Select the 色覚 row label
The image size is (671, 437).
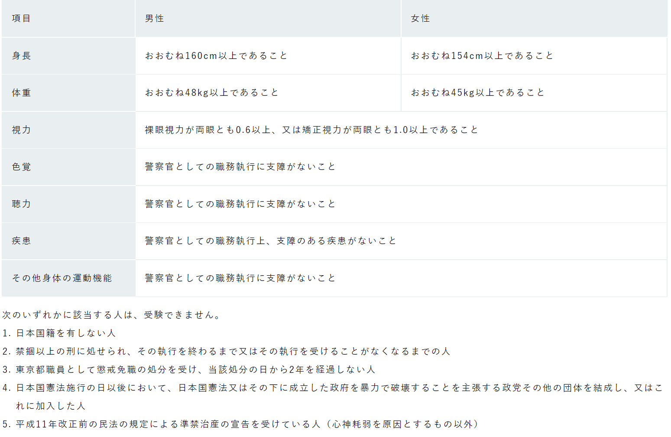(x=21, y=167)
